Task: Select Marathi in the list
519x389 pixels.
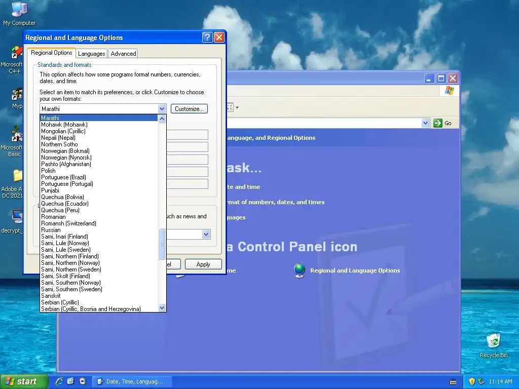Action: coord(99,118)
